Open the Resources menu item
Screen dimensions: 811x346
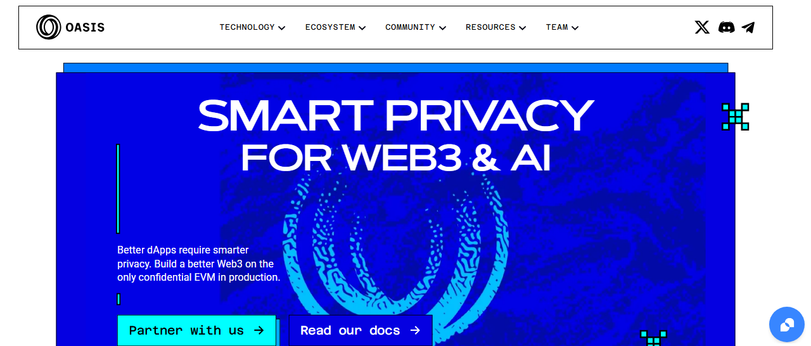click(x=490, y=27)
